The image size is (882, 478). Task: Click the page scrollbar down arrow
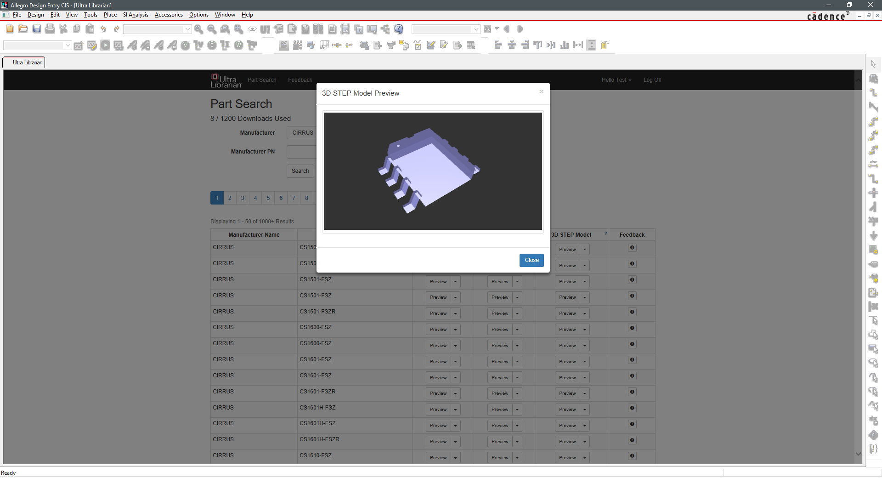point(858,454)
